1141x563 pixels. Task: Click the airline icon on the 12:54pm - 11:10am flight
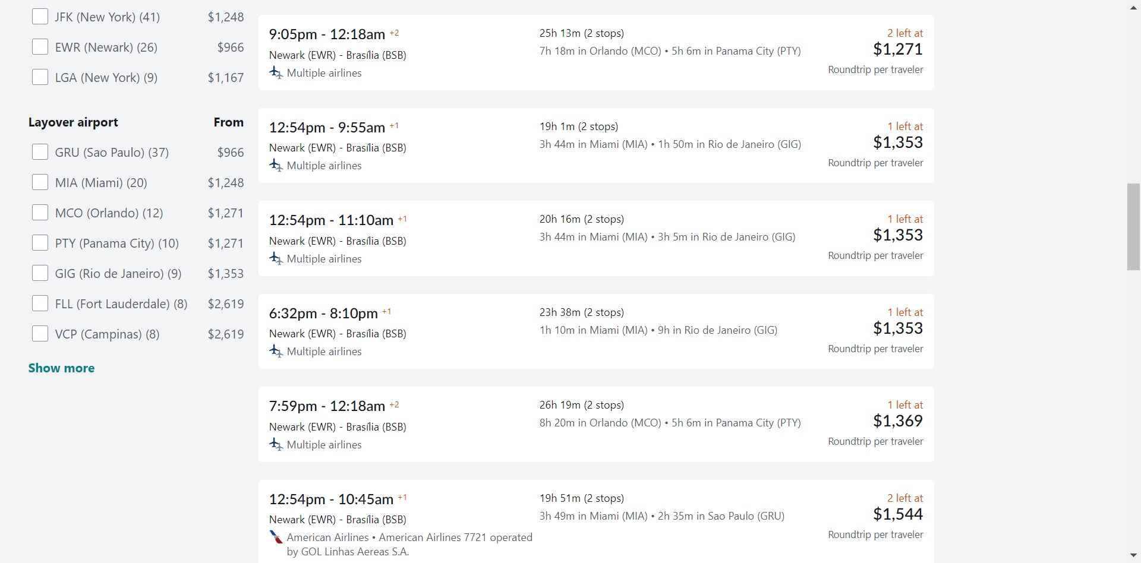[x=276, y=259]
